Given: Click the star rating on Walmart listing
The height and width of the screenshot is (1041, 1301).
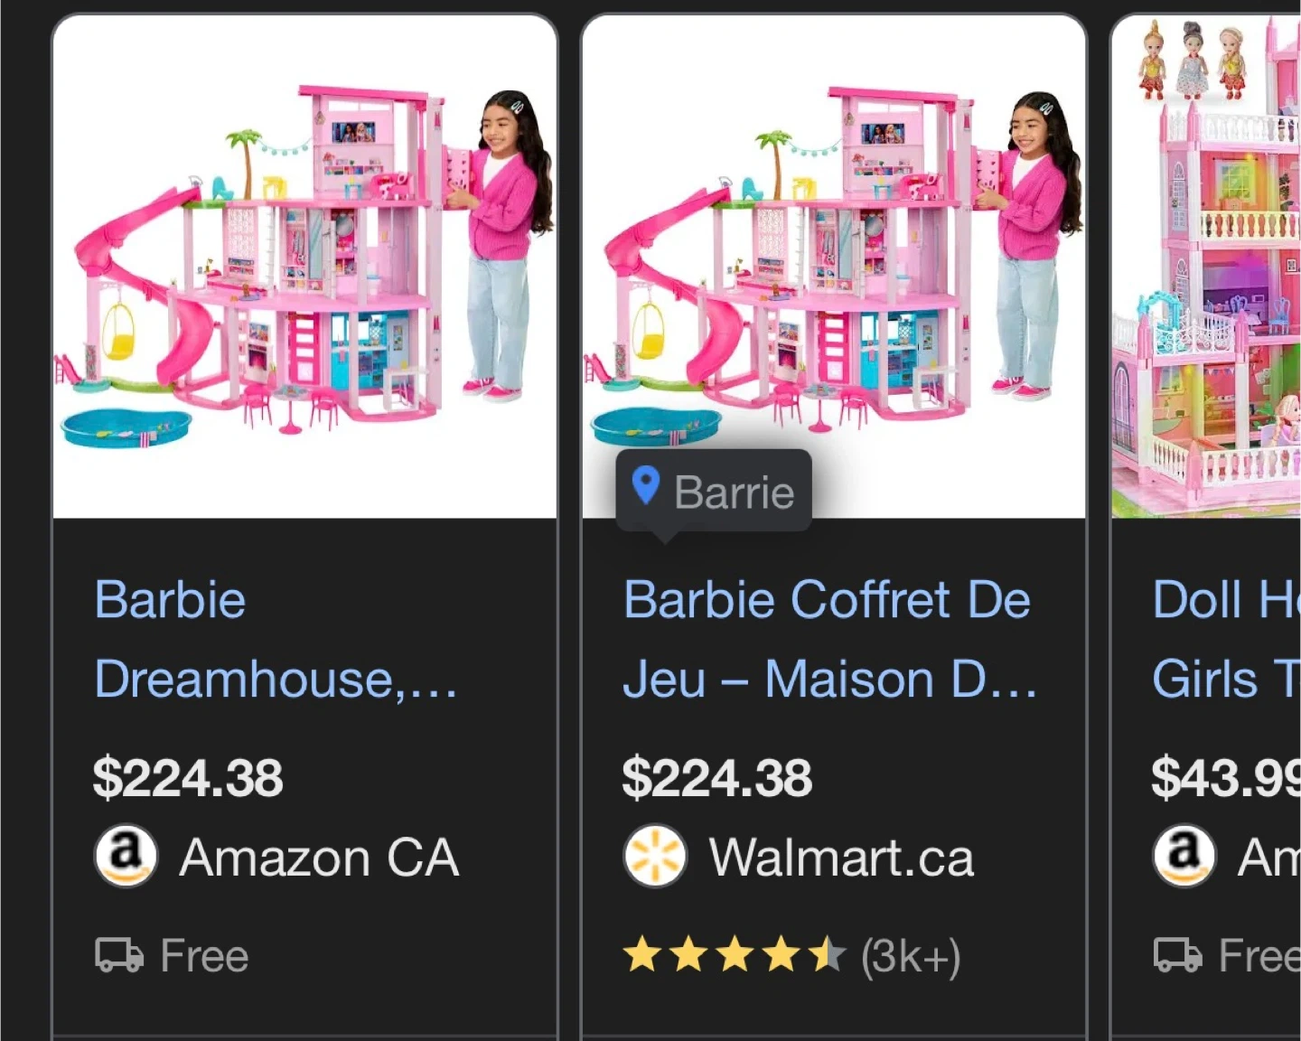Looking at the screenshot, I should click(x=734, y=955).
